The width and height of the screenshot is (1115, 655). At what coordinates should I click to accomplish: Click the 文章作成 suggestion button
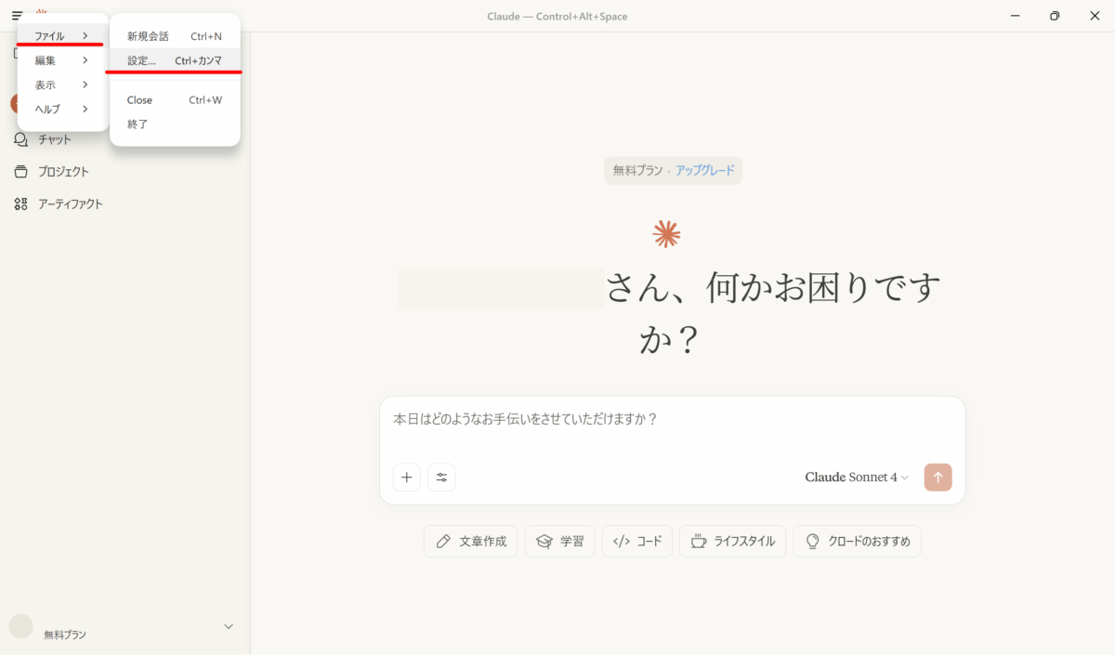[471, 542]
